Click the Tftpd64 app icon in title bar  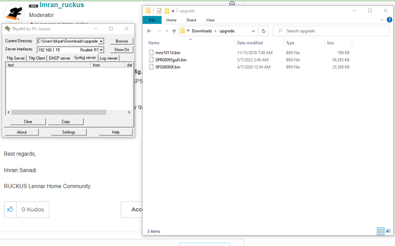[8, 29]
